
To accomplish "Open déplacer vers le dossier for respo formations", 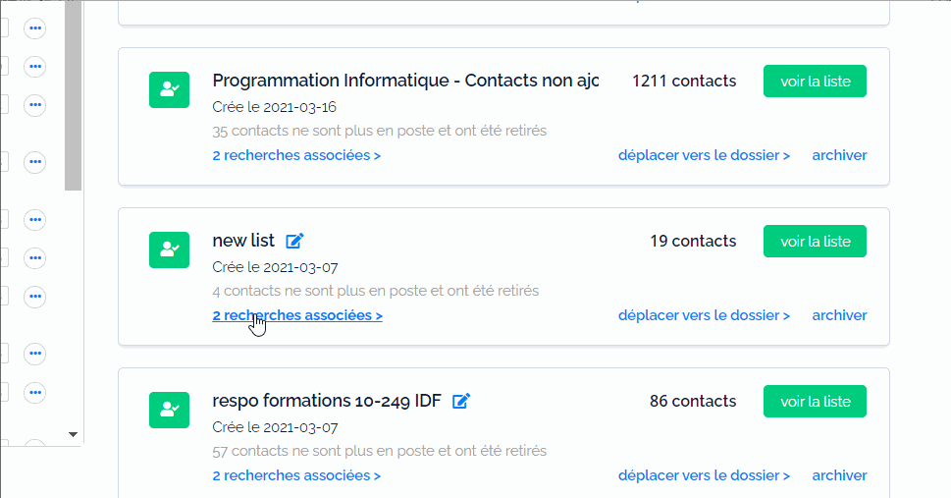I will [704, 475].
